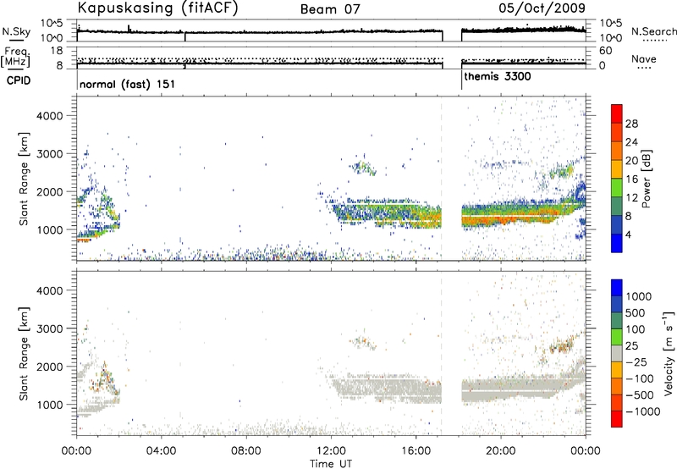Click the '05/Oct/2009' date label
The width and height of the screenshot is (677, 469).
click(x=542, y=8)
